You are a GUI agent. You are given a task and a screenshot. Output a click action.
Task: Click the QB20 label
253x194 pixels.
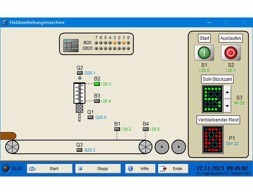87,48
